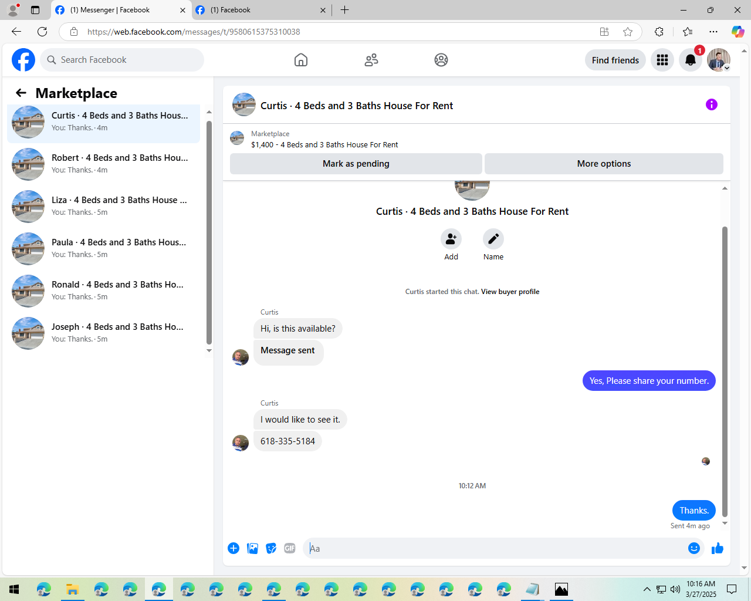Click the chat header house thumbnail
Viewport: 751px width, 601px height.
[x=244, y=104]
